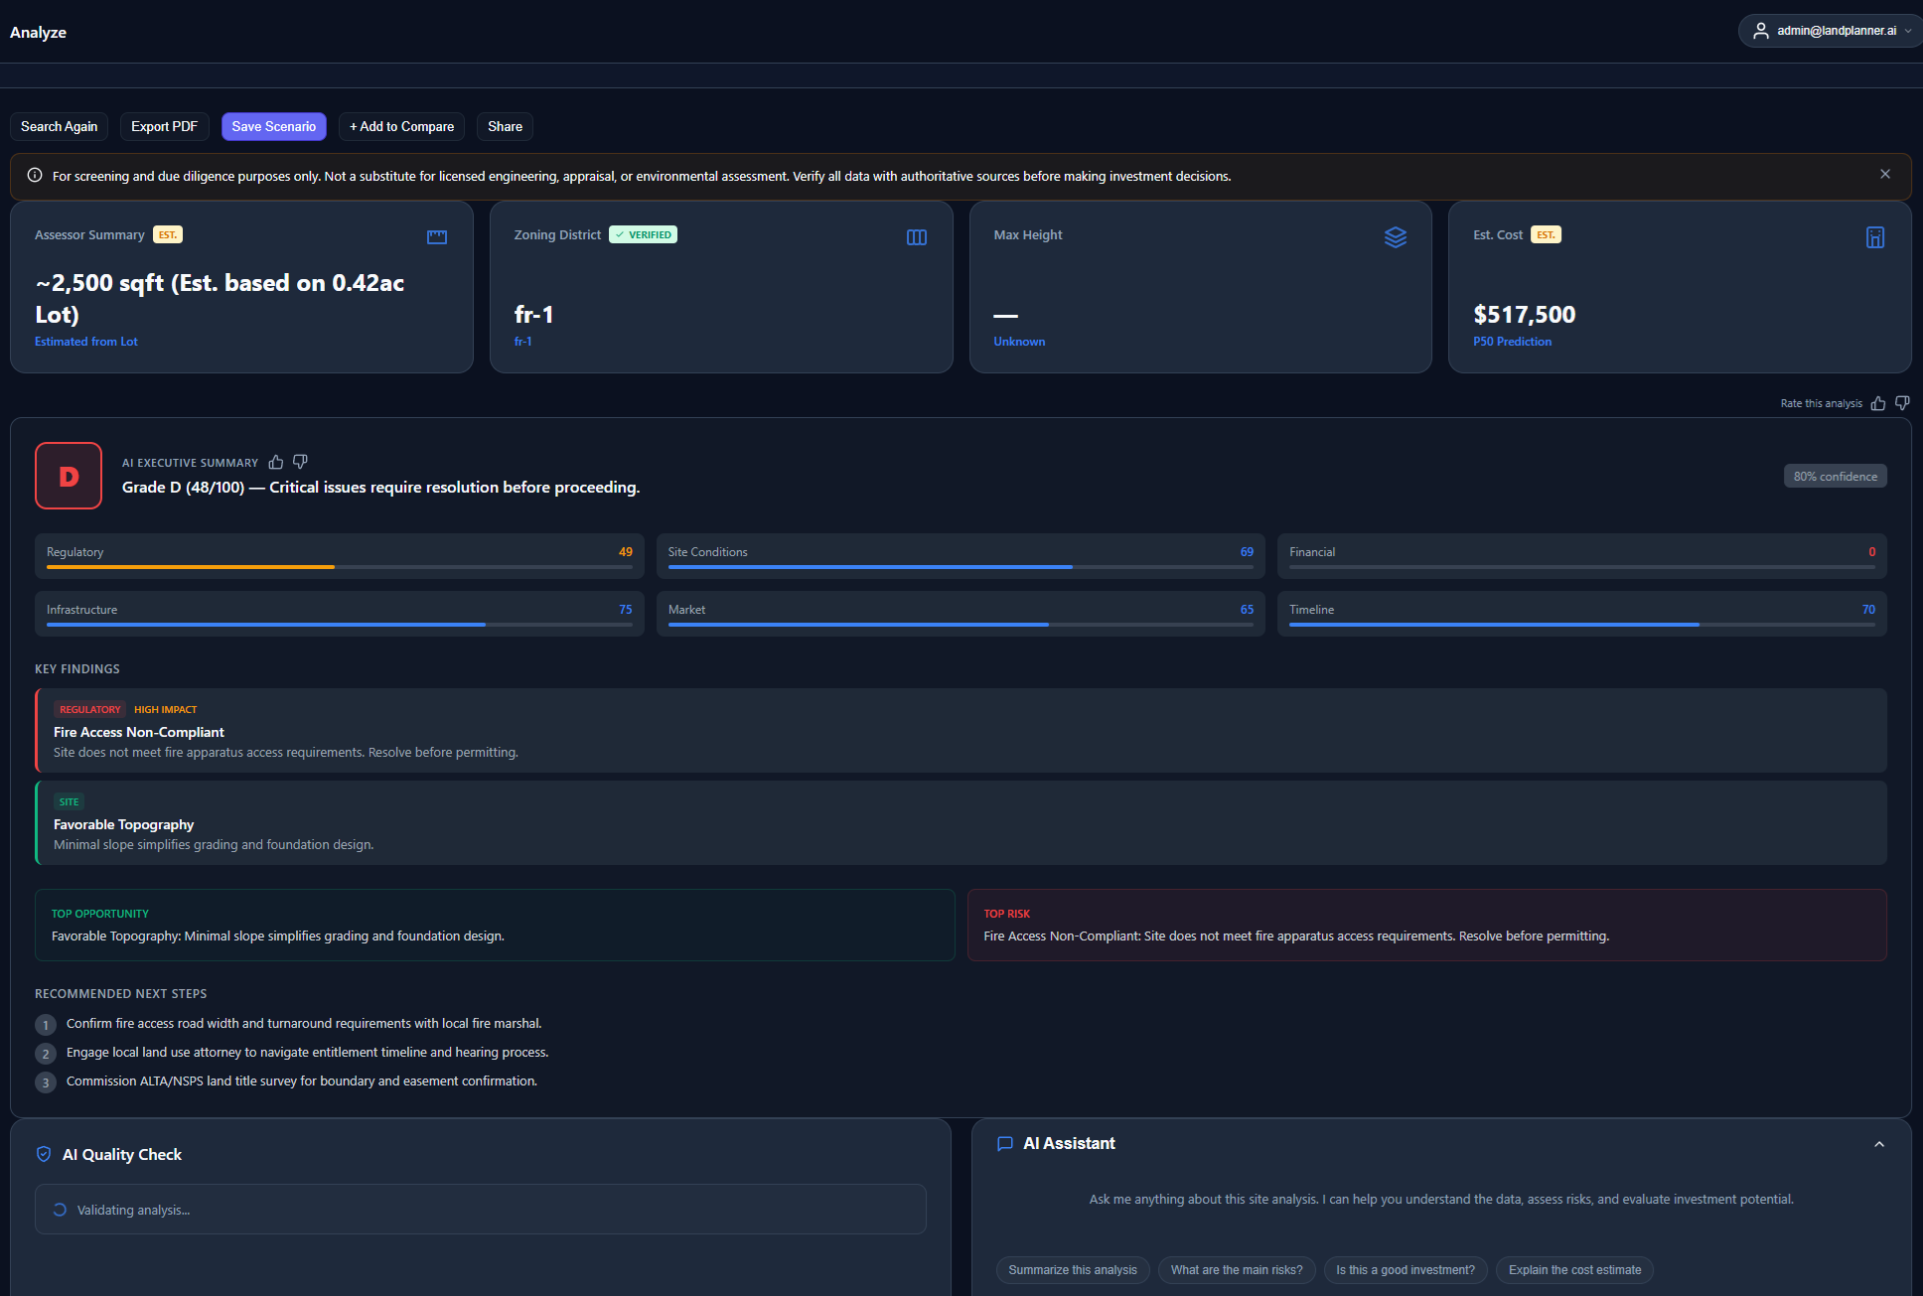Dislike the AI Executive Summary with thumbs down
Image resolution: width=1923 pixels, height=1296 pixels.
300,462
